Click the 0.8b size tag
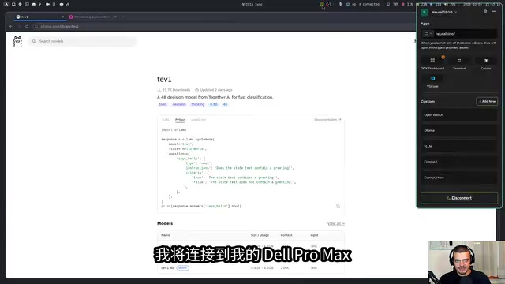505x284 pixels. pos(214,104)
